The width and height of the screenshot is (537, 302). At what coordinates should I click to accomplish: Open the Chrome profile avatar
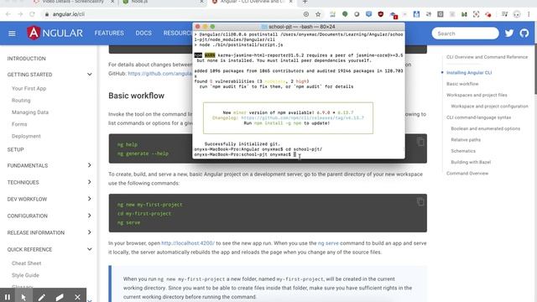coord(517,14)
